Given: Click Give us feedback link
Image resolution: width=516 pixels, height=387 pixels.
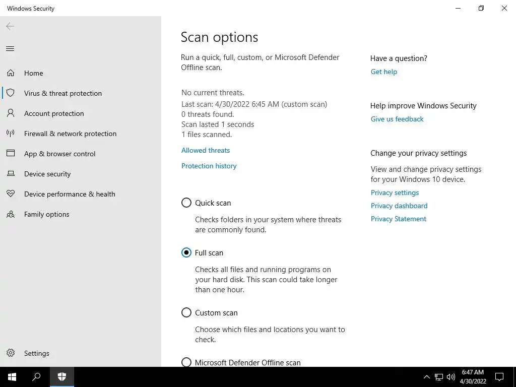Looking at the screenshot, I should tap(397, 119).
